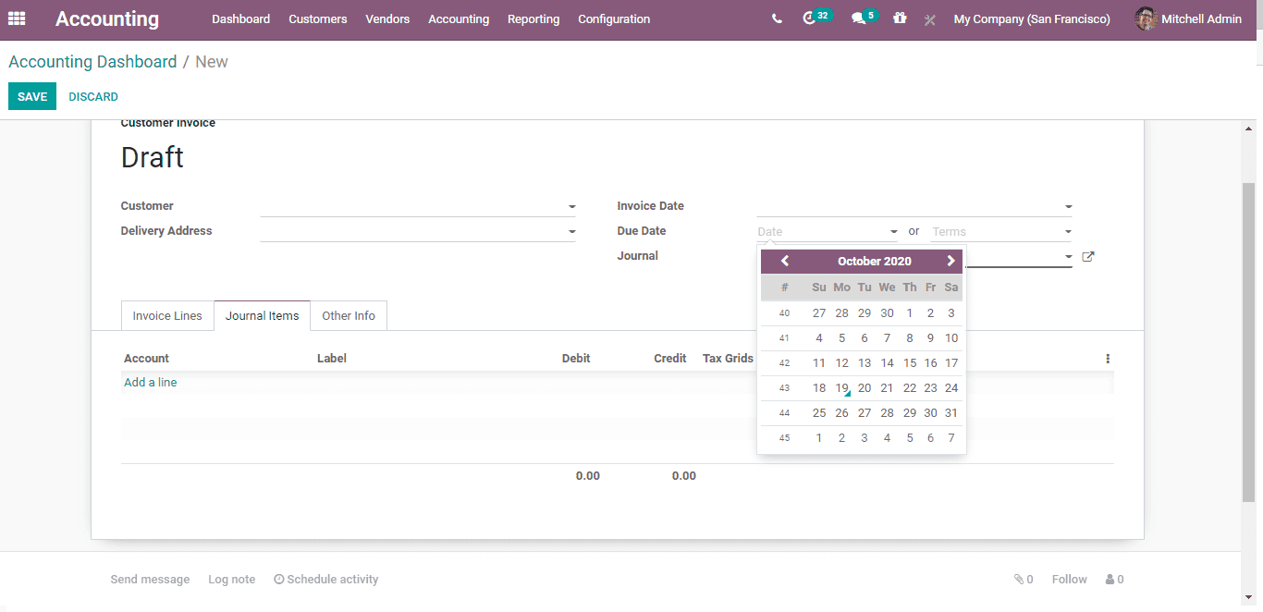Click the SAVE button
Viewport: 1263px width, 612px height.
[32, 96]
